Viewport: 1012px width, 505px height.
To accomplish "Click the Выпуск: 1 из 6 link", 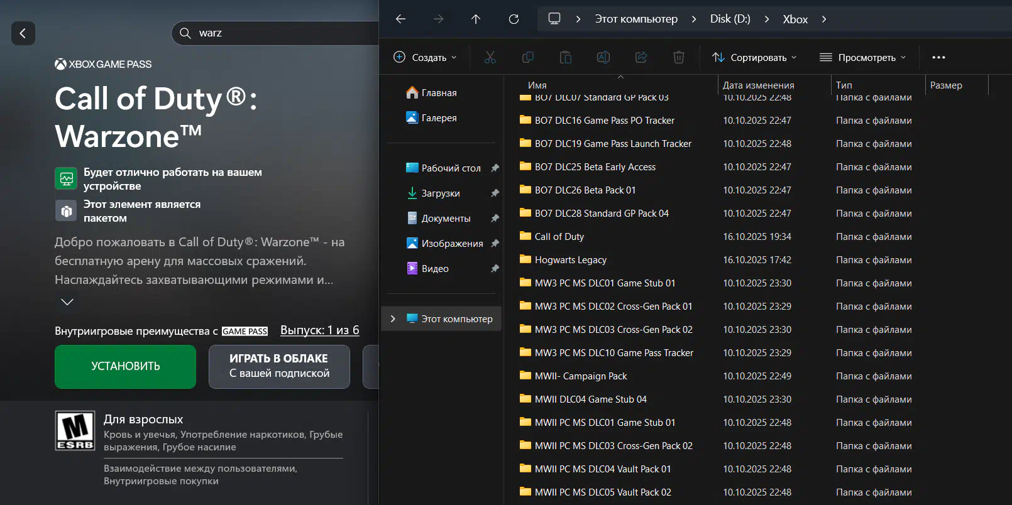I will coord(319,330).
